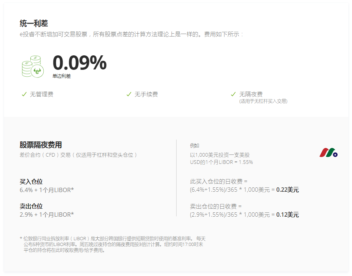Image resolution: width=352 pixels, height=276 pixels.
Task: Click the 无手续费 text
Action: click(146, 94)
